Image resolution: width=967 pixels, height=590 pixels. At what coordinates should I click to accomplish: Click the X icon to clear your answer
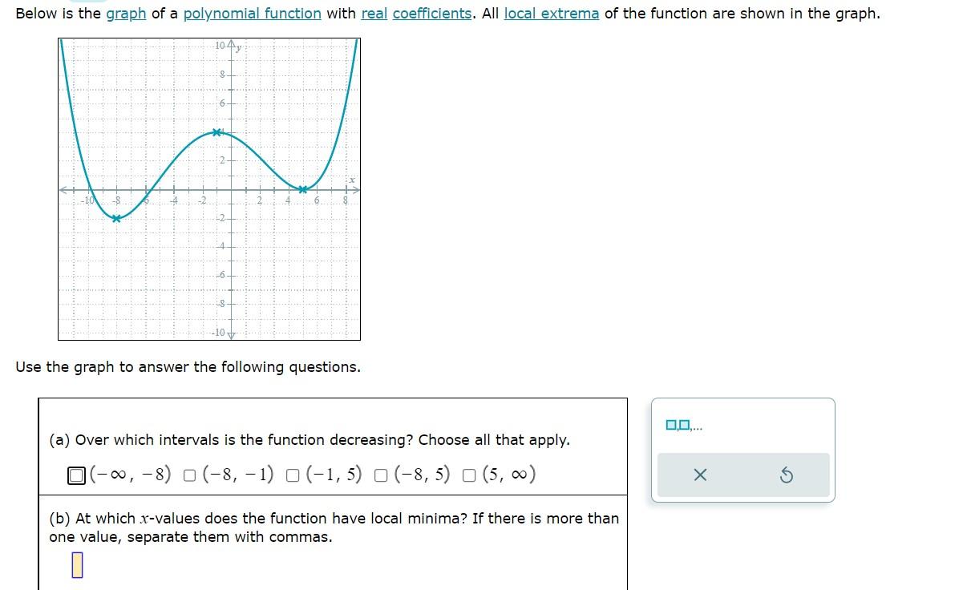coord(699,475)
